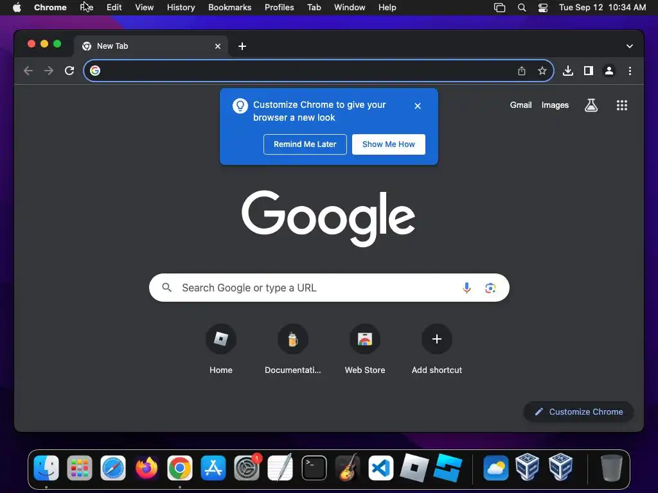This screenshot has width=658, height=493.
Task: Toggle the side panel icon
Action: click(589, 71)
